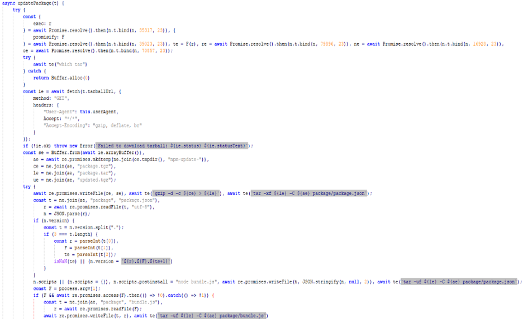Viewport: 523px width, 319px height.
Task: Click the highlighted version template string ${r}.${F}.${te+1}
Action: tap(147, 261)
